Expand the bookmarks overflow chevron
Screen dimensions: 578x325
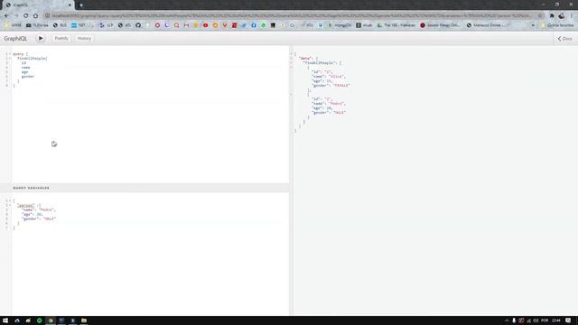(x=533, y=25)
